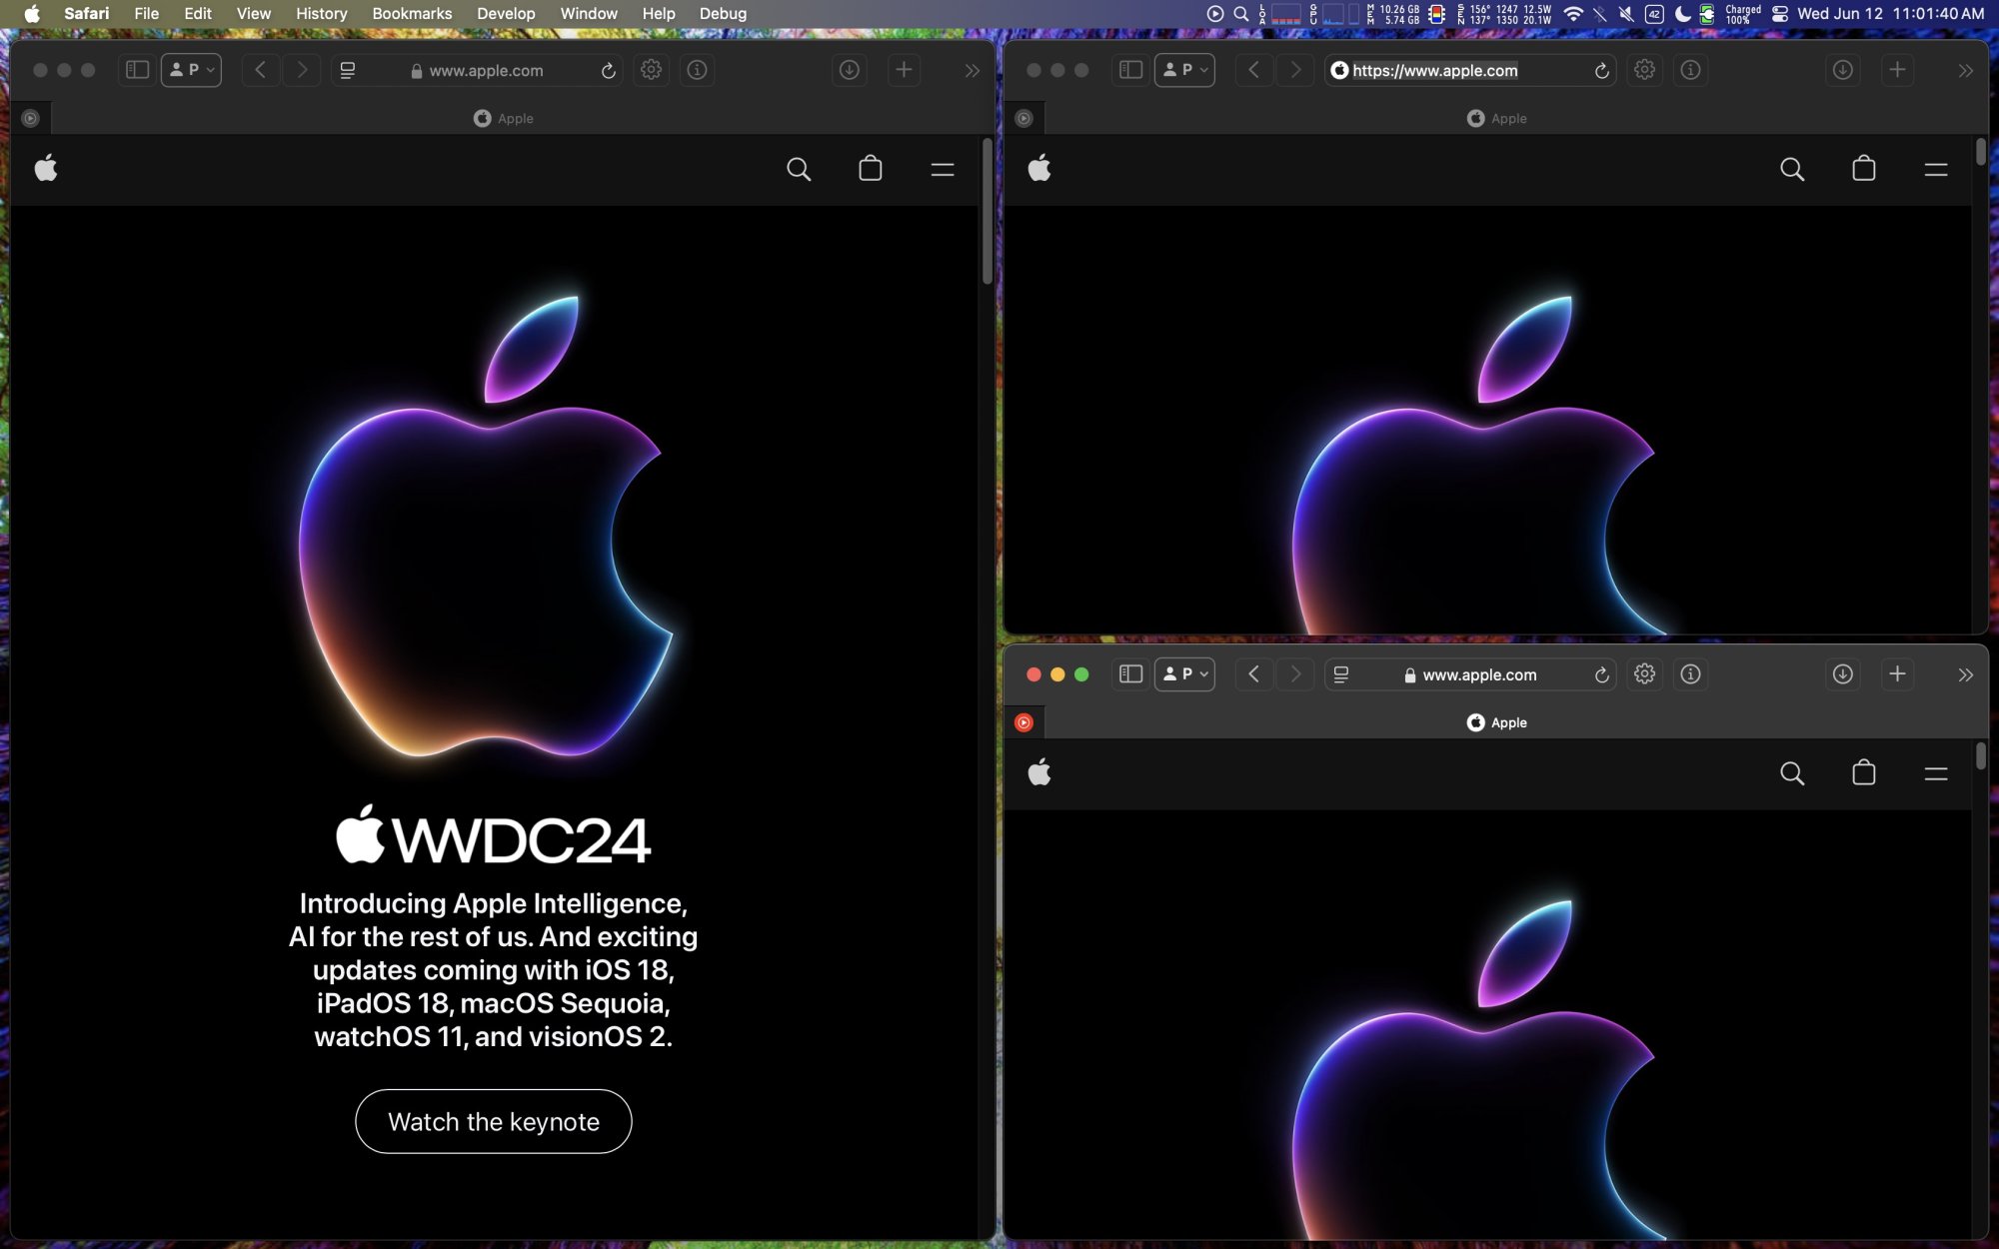Click the reload icon in the left window's address bar
1999x1249 pixels.
(x=608, y=71)
